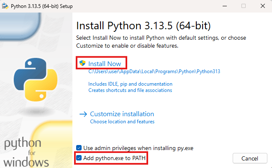Open Customize installation option

122,114
